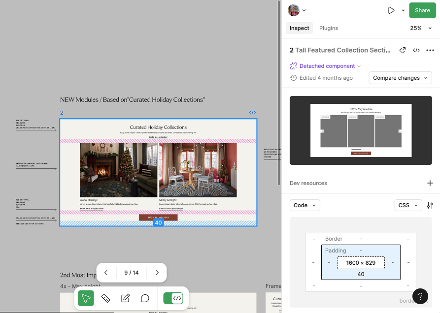Open the Compare changes dropdown
This screenshot has height=313, width=440.
click(x=400, y=78)
